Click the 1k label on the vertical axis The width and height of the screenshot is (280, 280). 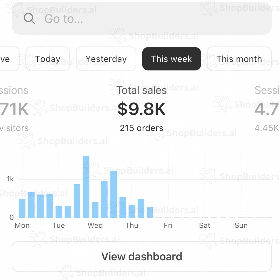click(x=10, y=179)
